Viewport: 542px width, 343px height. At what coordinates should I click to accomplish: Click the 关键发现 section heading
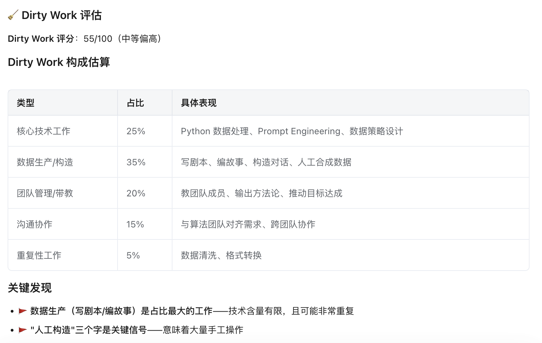(x=30, y=288)
